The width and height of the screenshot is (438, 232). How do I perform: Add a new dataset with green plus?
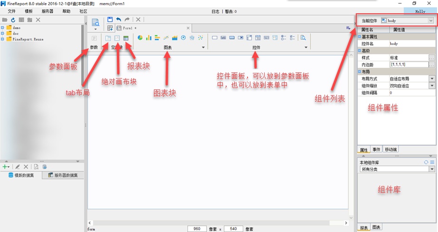click(6, 167)
